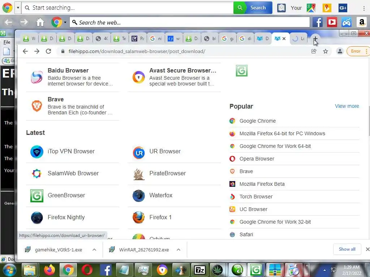Click the Google Maps icon in top toolbar

pyautogui.click(x=311, y=8)
